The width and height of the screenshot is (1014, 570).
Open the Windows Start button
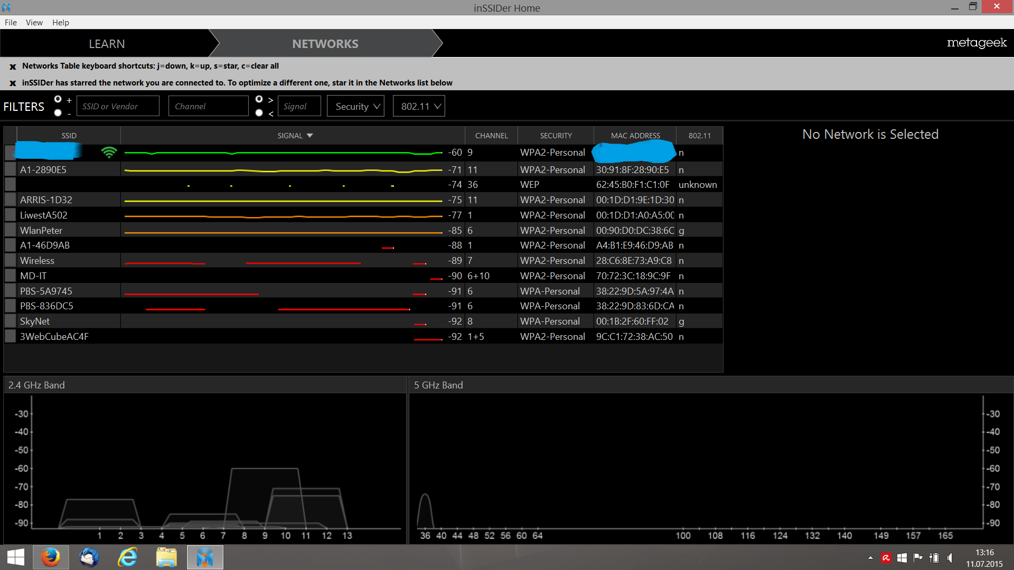(x=16, y=557)
